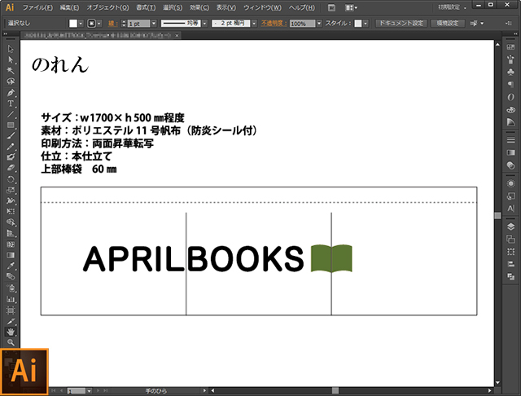Click the ドキュメント設定 button
Screen dimensions: 521x396
(x=401, y=24)
